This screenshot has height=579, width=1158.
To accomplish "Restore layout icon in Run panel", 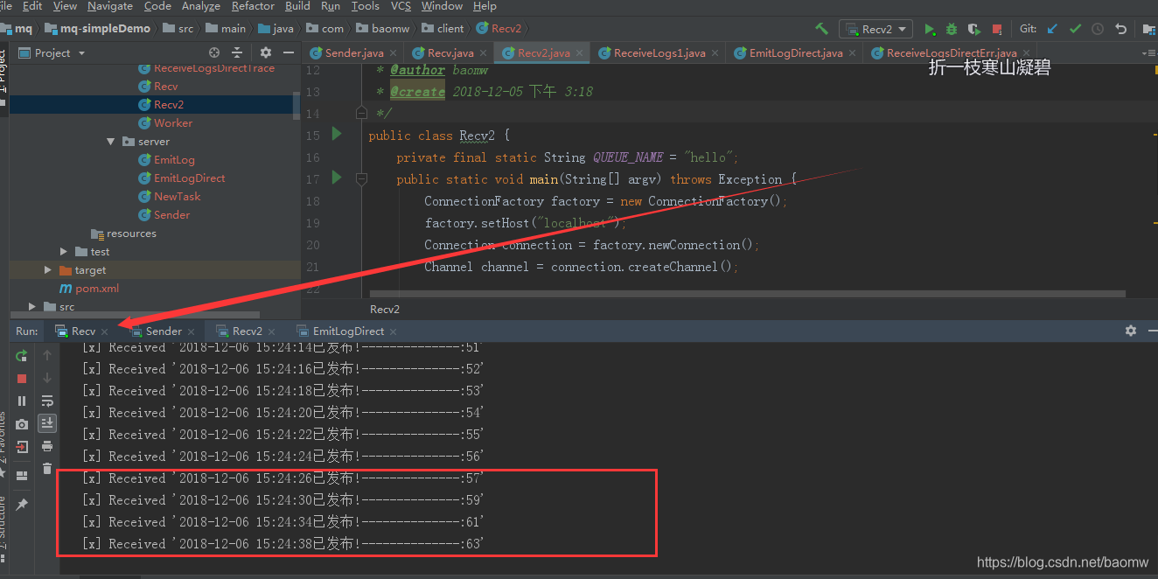I will point(22,475).
